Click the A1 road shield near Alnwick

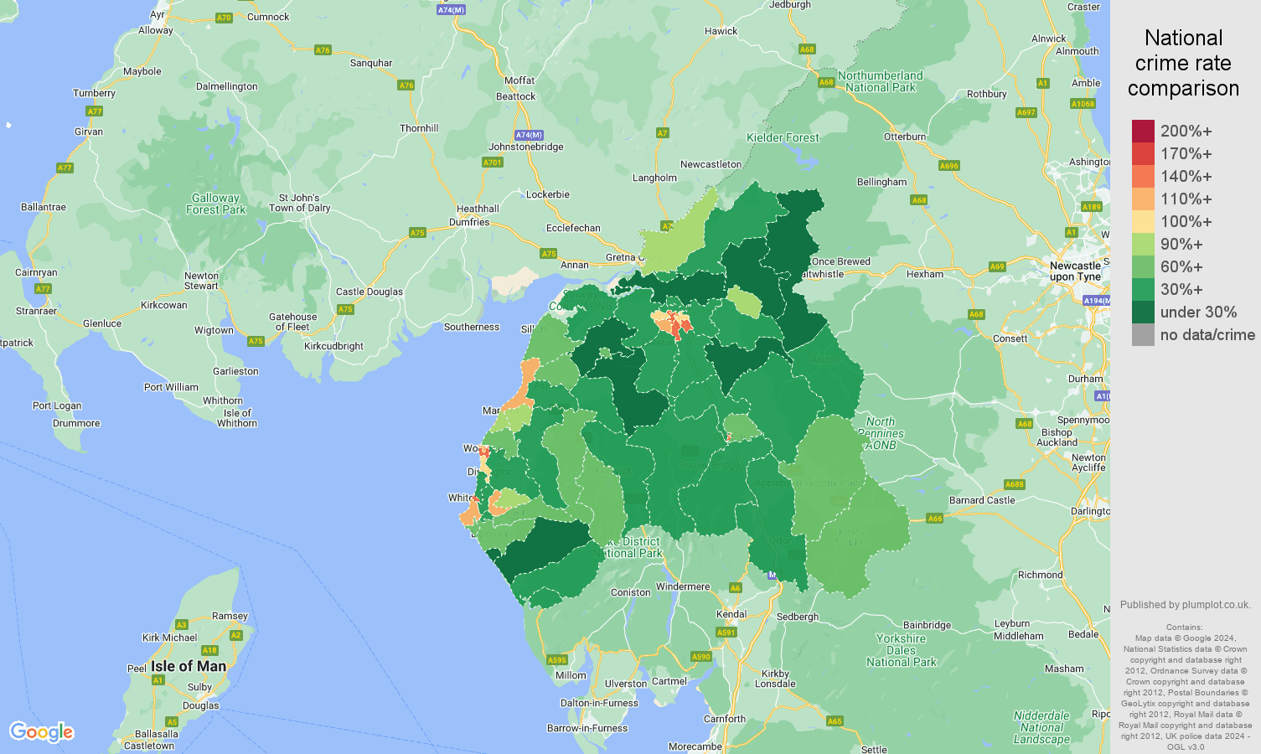(1043, 83)
